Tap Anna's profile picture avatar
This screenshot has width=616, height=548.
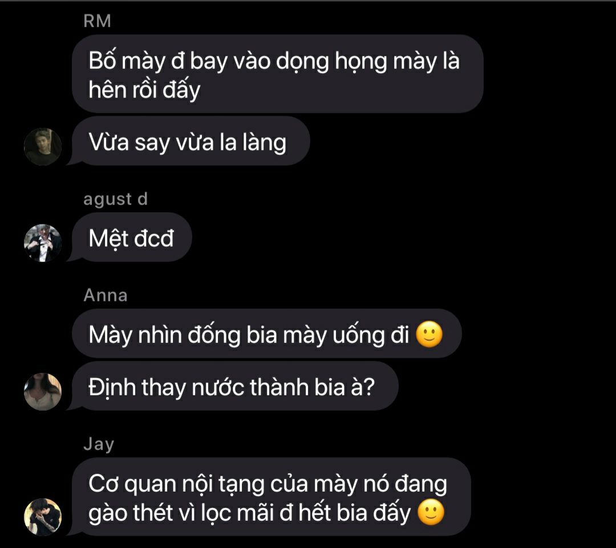(x=43, y=391)
